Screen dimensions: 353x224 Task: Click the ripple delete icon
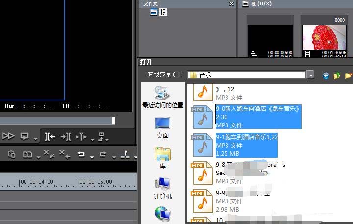[x=65, y=154]
